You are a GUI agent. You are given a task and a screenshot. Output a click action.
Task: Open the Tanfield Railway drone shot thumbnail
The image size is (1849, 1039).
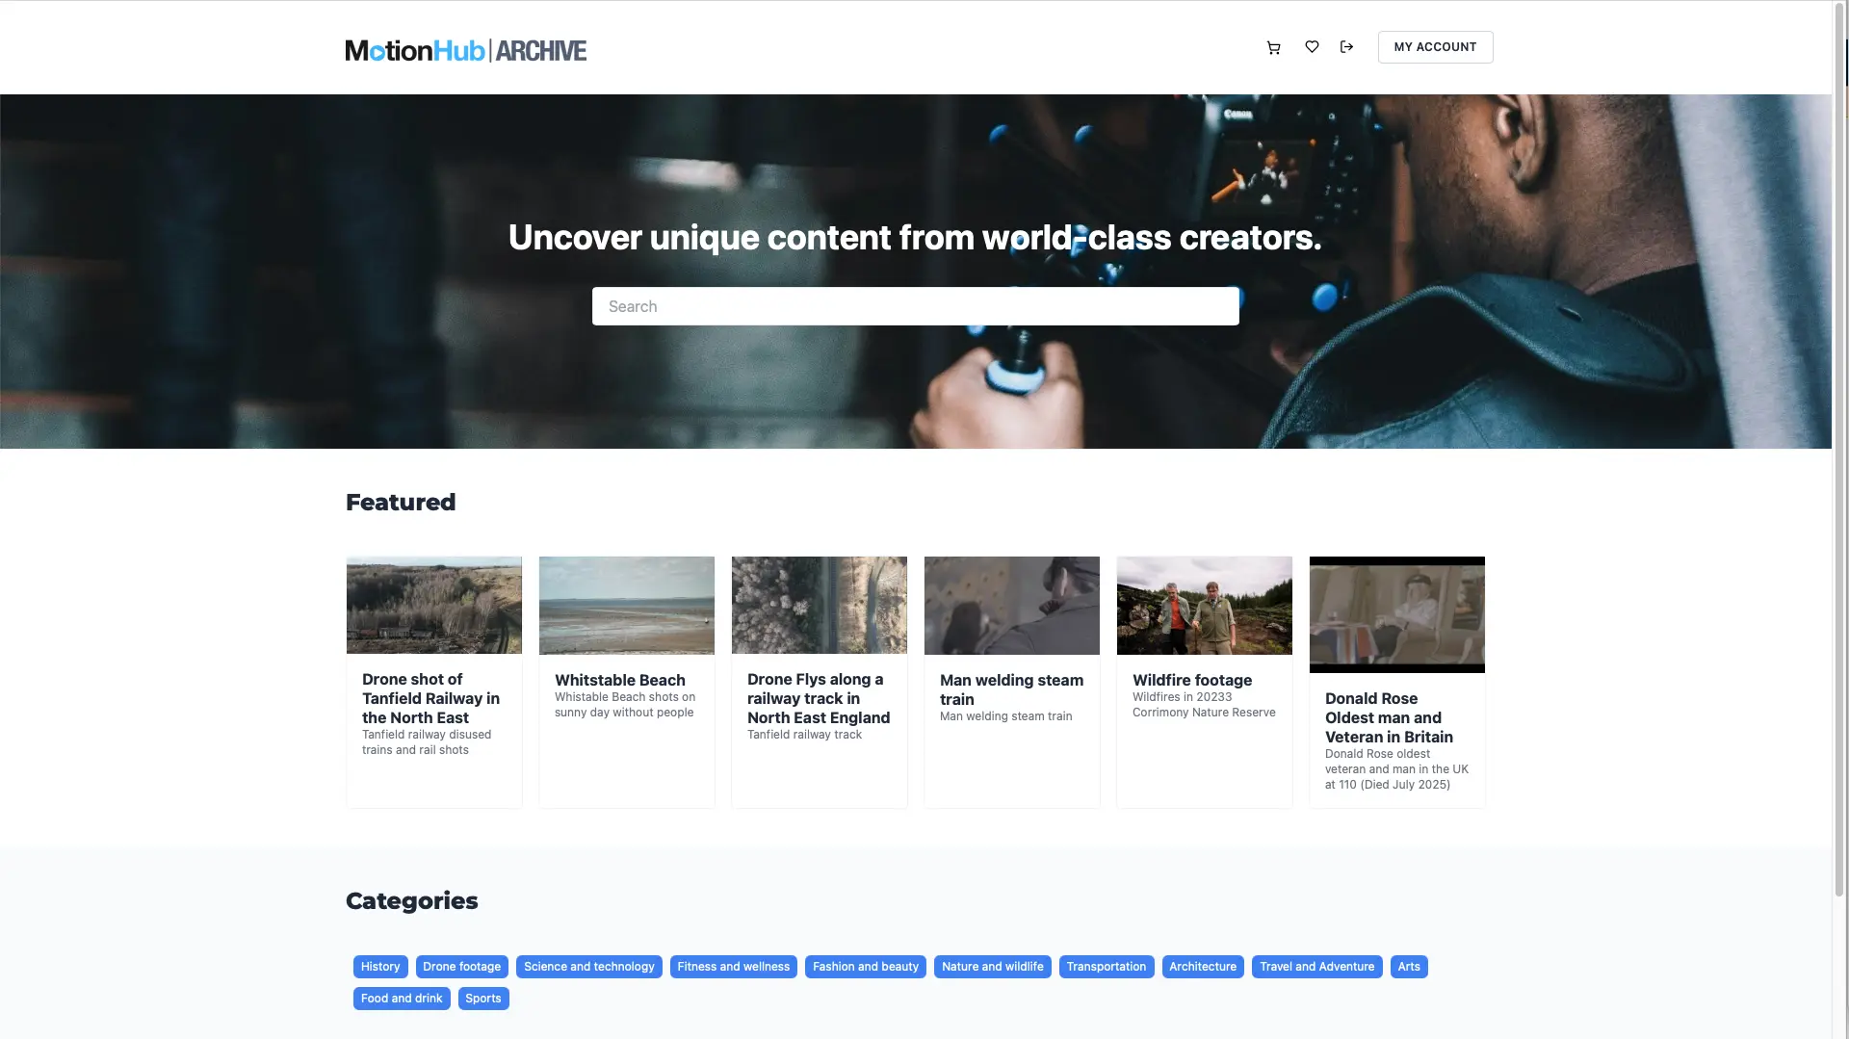[x=433, y=605]
